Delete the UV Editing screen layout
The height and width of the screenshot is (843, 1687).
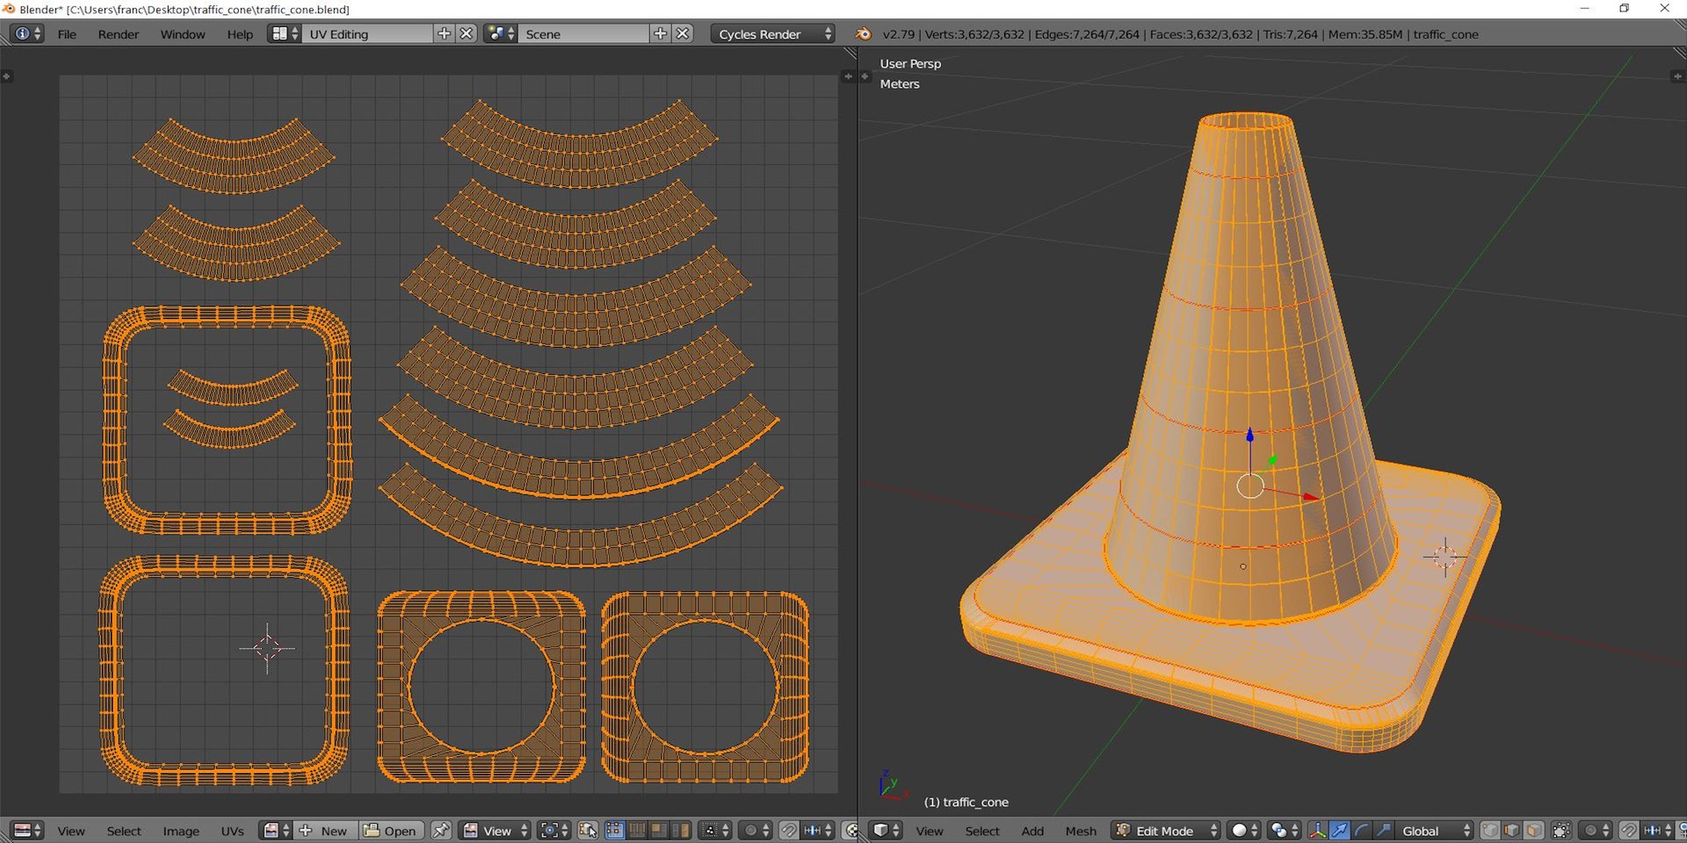[x=467, y=33]
